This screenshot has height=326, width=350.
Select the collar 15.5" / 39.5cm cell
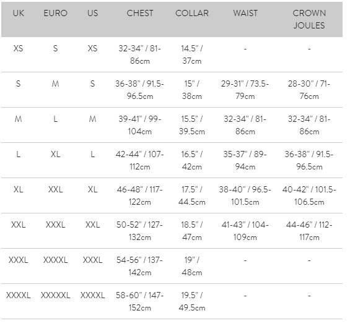pyautogui.click(x=192, y=125)
